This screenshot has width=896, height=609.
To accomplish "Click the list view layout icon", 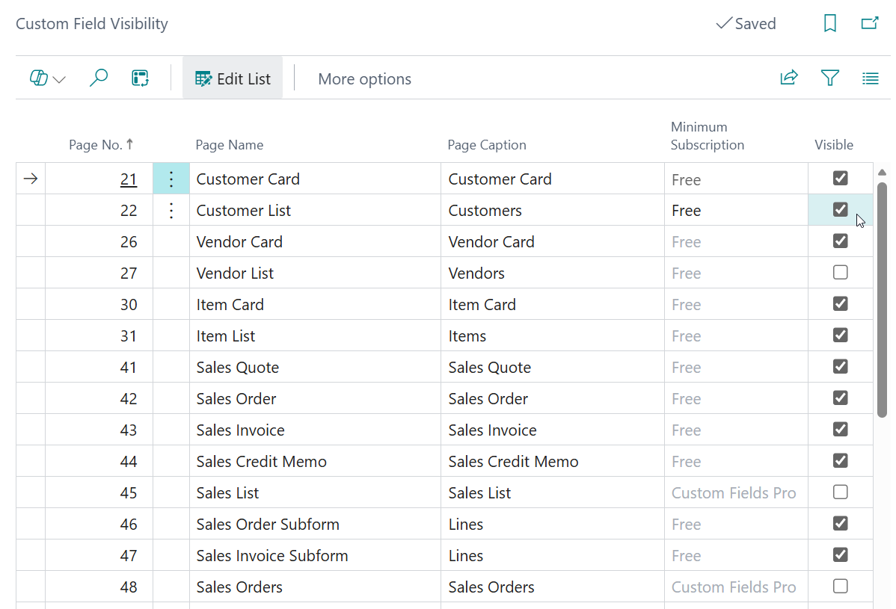I will [x=870, y=78].
